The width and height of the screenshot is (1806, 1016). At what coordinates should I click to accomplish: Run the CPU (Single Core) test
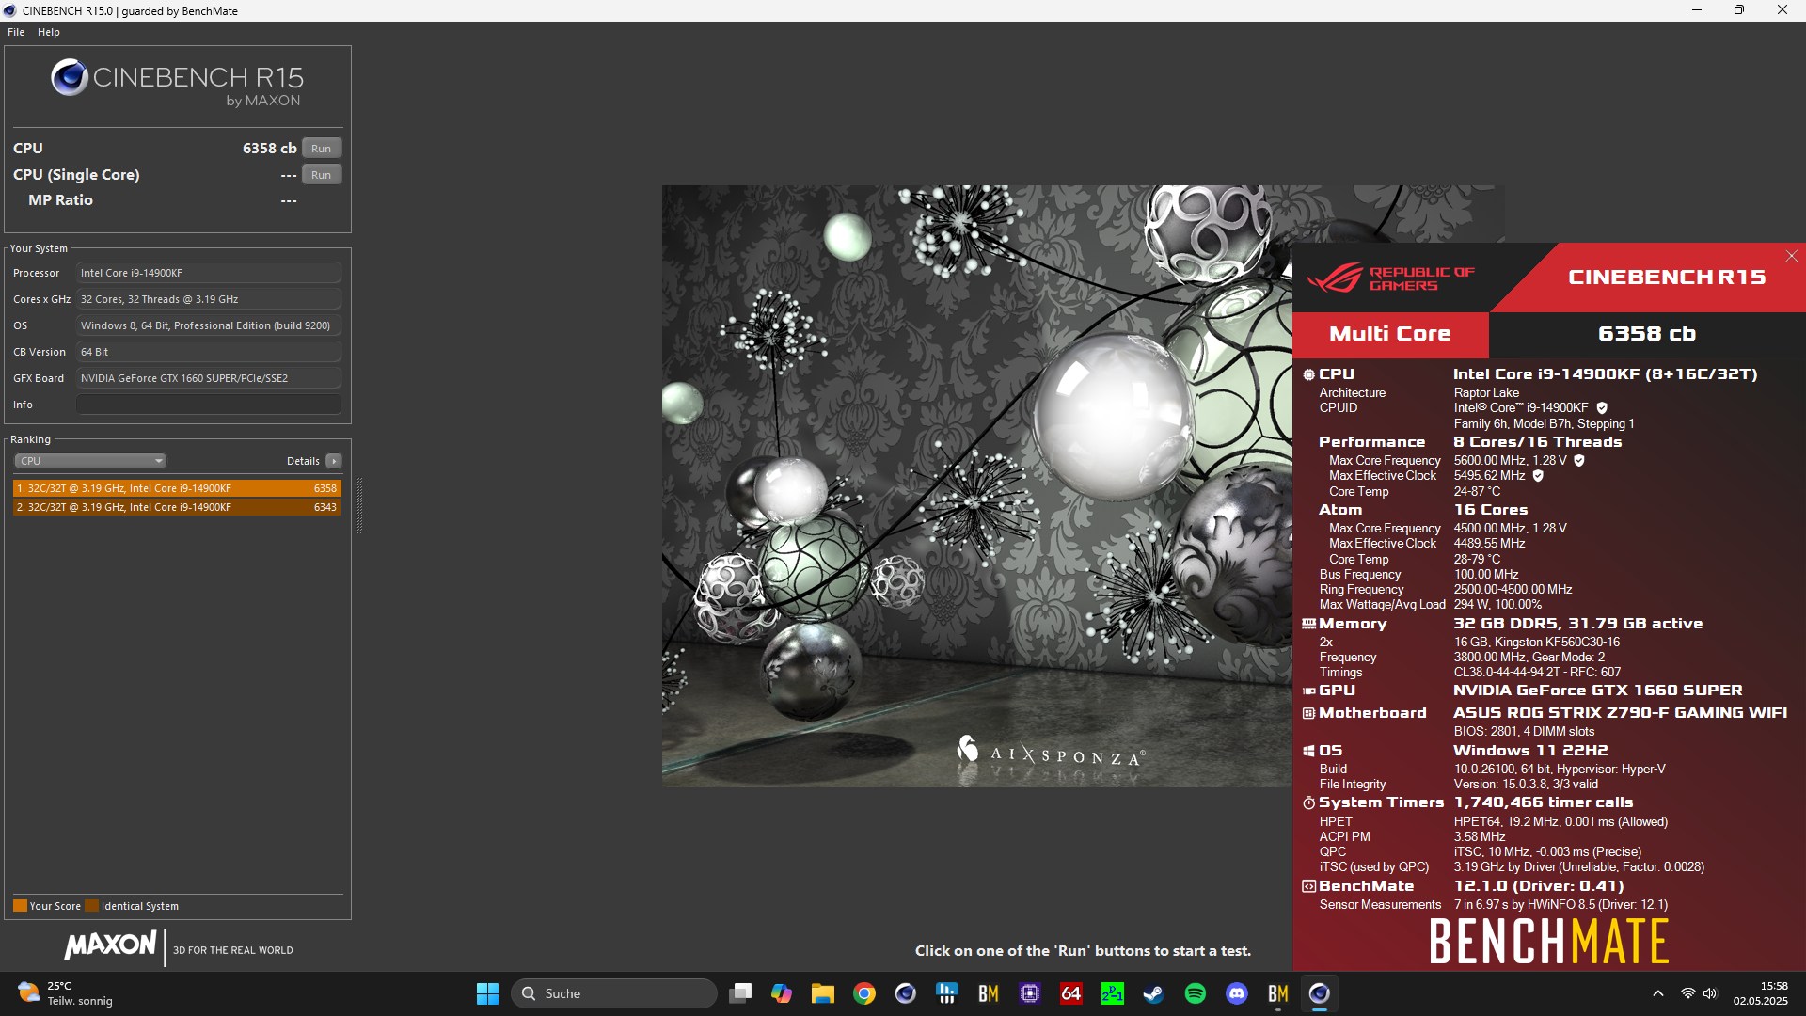pyautogui.click(x=322, y=175)
